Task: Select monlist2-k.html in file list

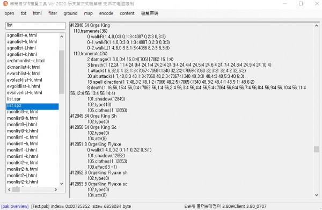Action: pos(23,182)
